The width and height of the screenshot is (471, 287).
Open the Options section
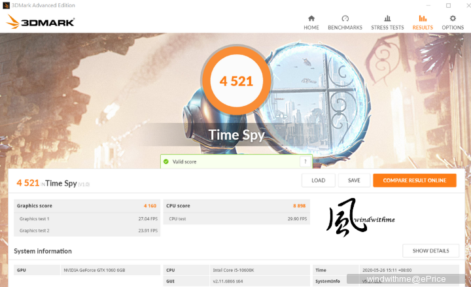click(x=453, y=23)
